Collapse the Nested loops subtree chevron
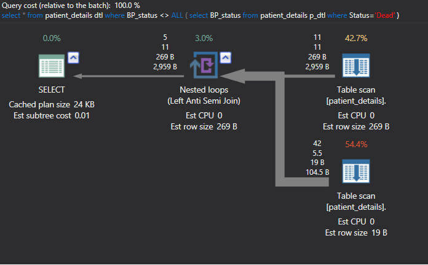The image size is (428, 265). click(x=226, y=58)
